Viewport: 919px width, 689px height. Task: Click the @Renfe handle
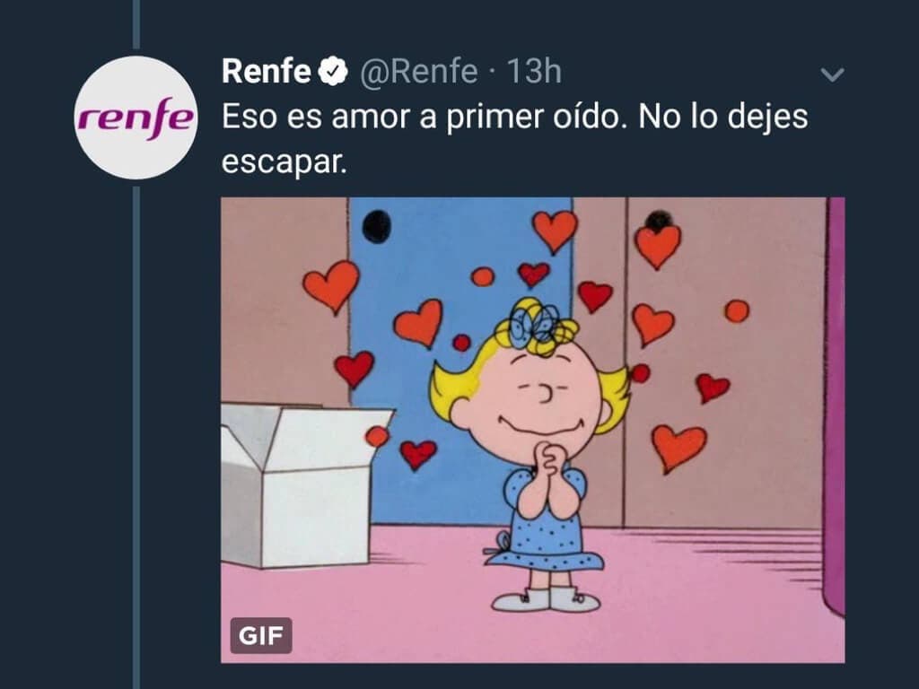click(x=418, y=72)
